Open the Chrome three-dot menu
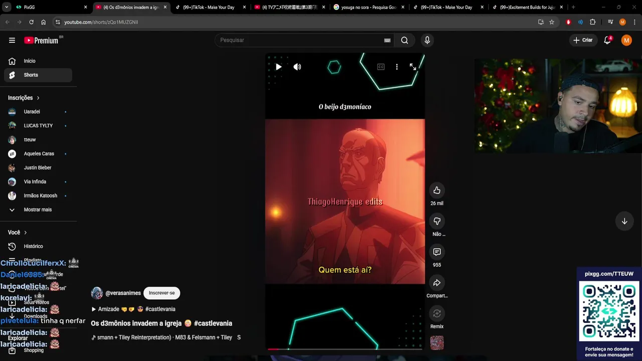 [634, 22]
